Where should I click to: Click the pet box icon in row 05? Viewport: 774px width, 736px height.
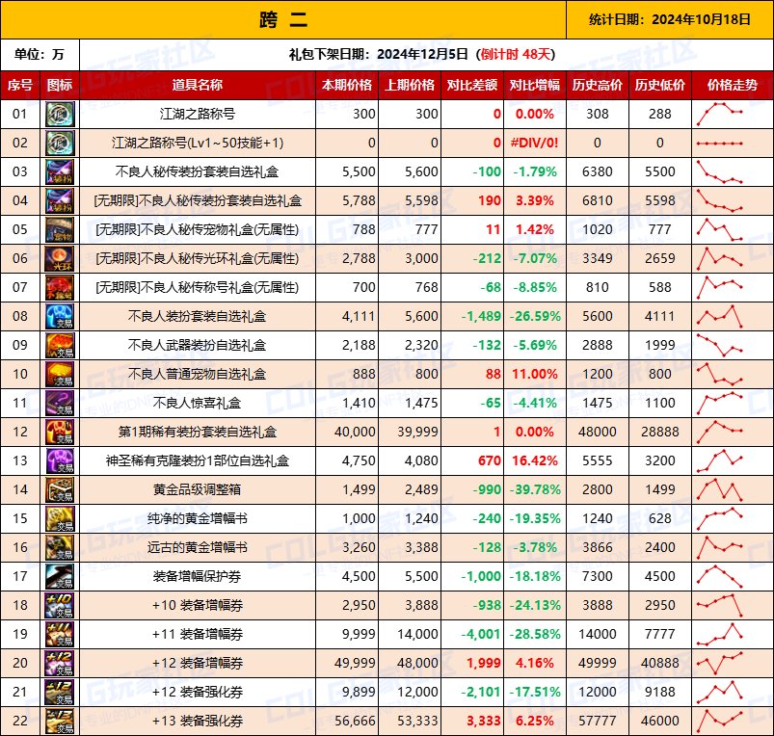pyautogui.click(x=60, y=230)
